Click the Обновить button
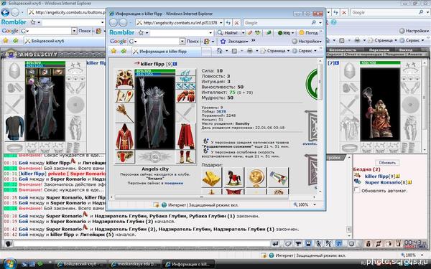Image resolution: width=431 pixels, height=269 pixels. 387,163
